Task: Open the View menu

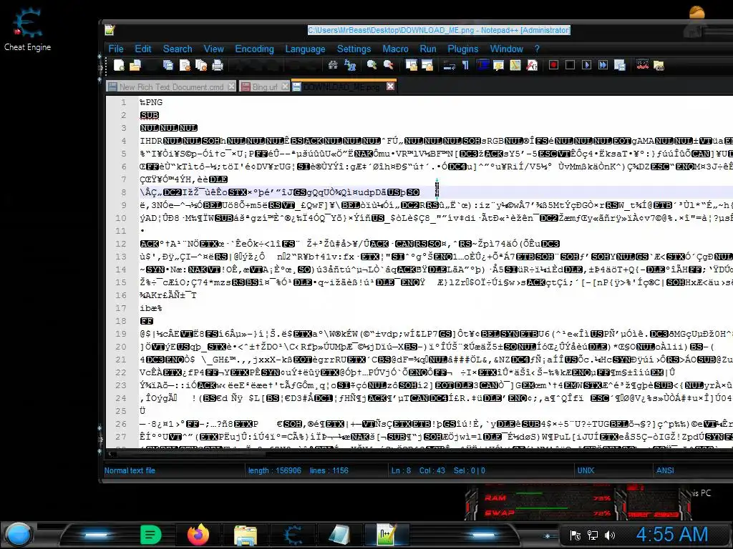Action: click(213, 49)
